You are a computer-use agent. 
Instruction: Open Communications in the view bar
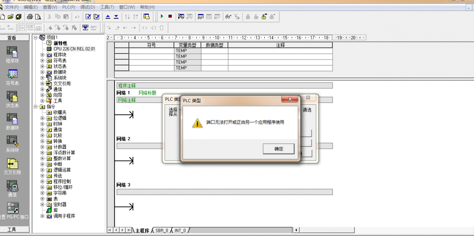[x=12, y=189]
